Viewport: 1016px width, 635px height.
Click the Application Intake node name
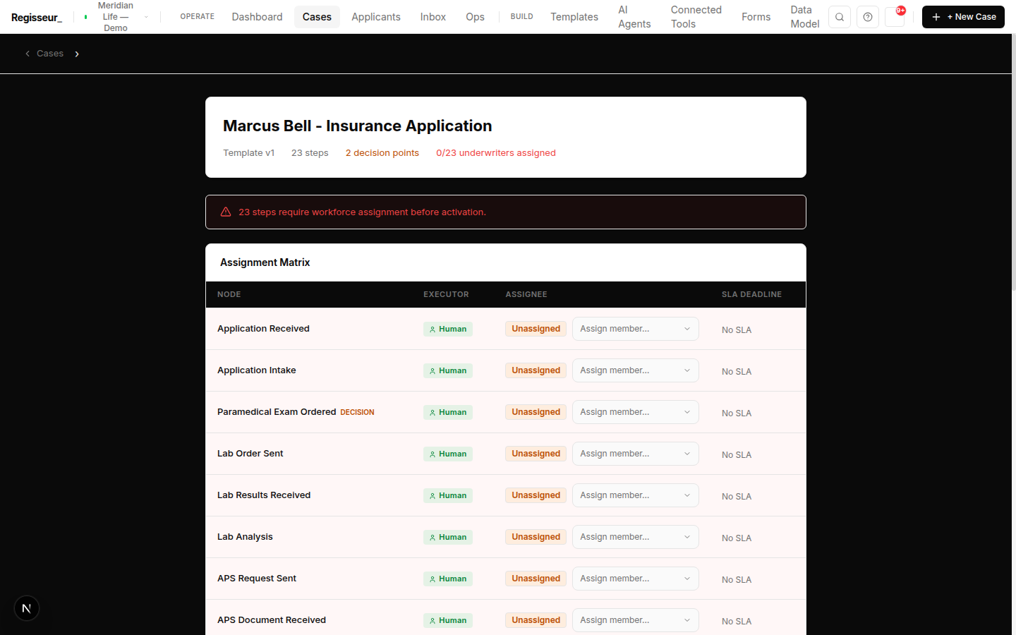coord(257,370)
